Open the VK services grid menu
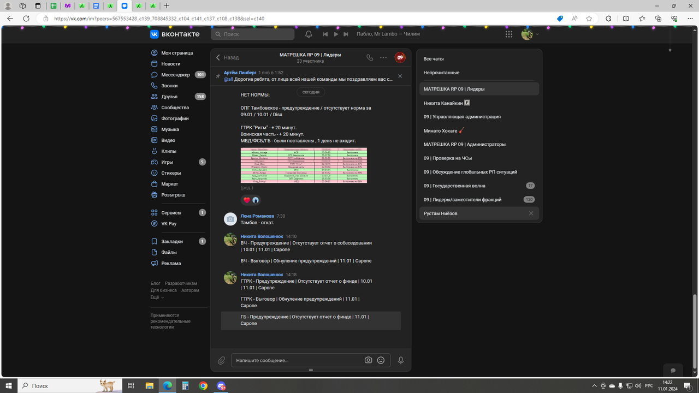Viewport: 699px width, 393px height. (x=508, y=34)
